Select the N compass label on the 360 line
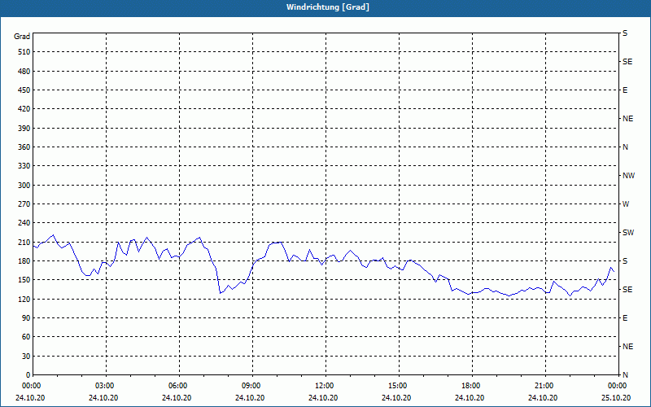This screenshot has width=651, height=407. pos(625,147)
